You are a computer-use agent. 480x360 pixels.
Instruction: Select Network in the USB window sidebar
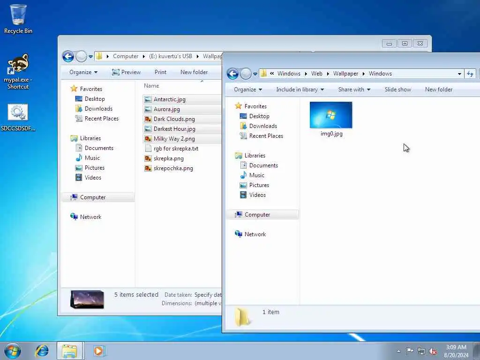90,217
